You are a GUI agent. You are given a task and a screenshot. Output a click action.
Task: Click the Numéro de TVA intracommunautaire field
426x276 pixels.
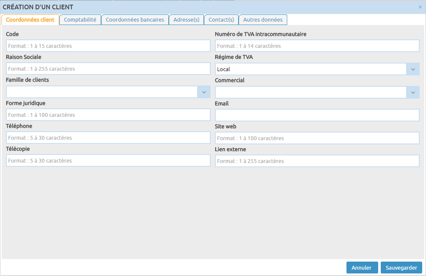click(x=317, y=46)
